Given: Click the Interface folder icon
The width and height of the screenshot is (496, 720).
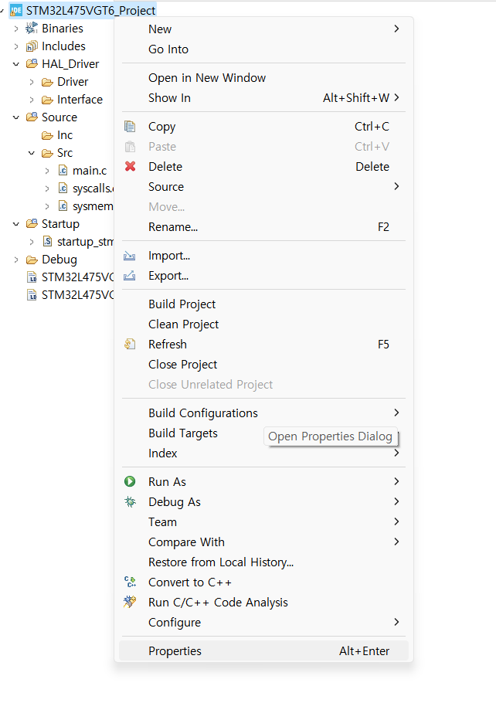Looking at the screenshot, I should [47, 100].
